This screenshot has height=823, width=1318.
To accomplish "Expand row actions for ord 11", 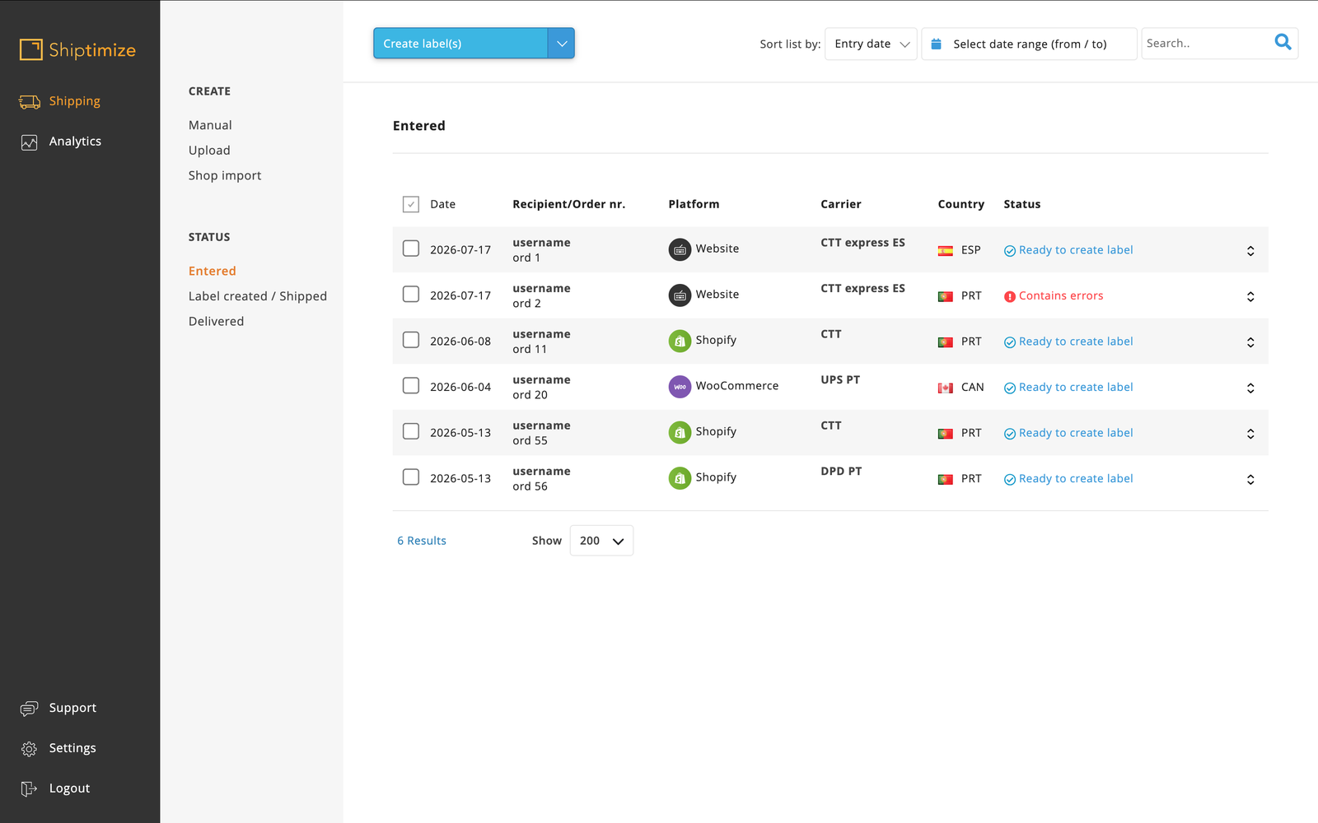I will tap(1250, 342).
